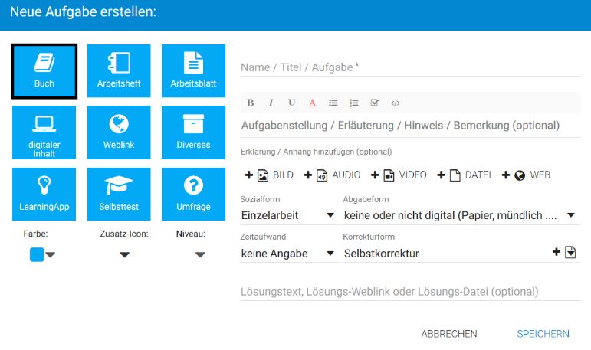591x350 pixels.
Task: Expand the Zusatz-Icon dropdown
Action: [x=125, y=255]
